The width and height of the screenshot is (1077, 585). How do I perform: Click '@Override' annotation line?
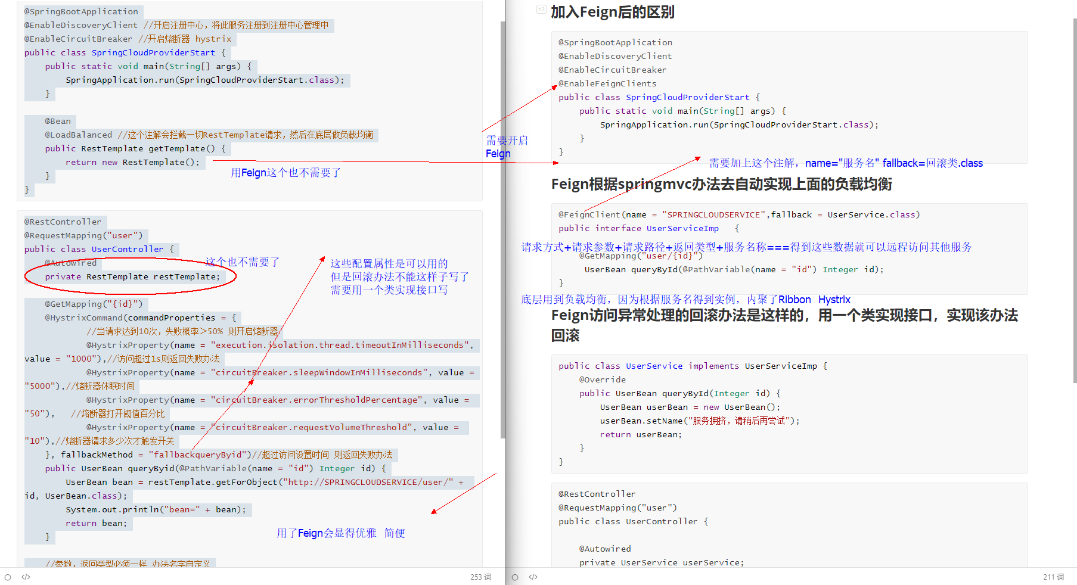603,379
